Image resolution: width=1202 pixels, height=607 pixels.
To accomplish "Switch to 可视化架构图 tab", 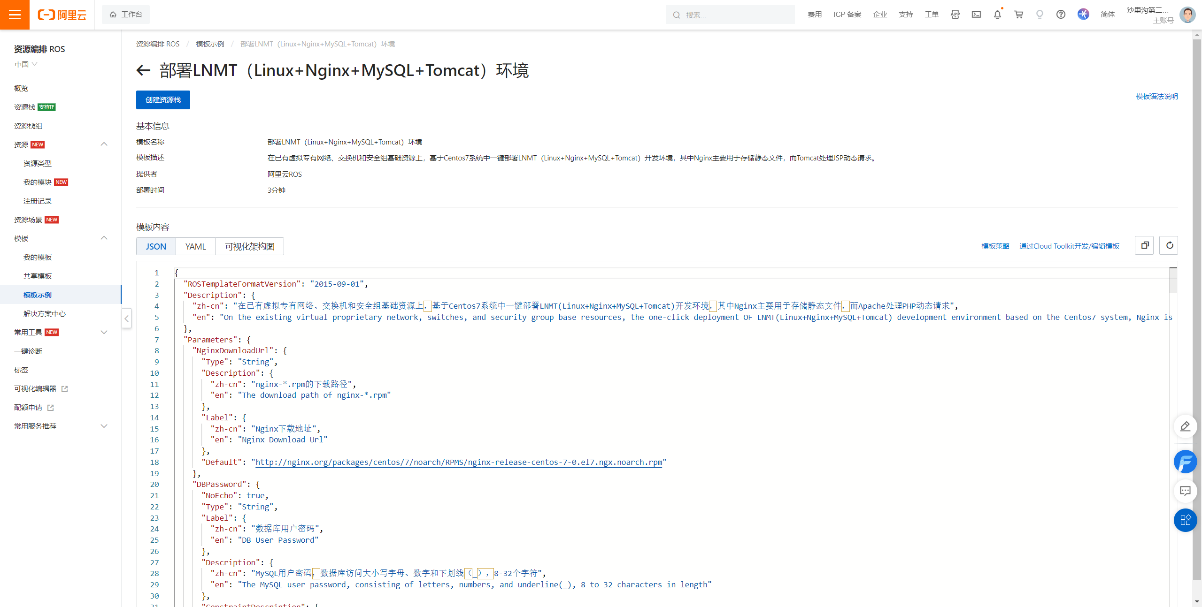I will pos(249,246).
